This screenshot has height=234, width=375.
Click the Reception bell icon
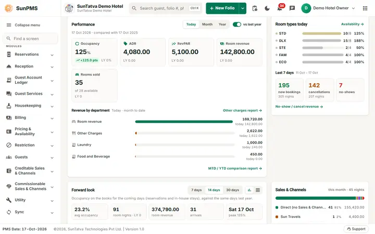[x=9, y=67]
